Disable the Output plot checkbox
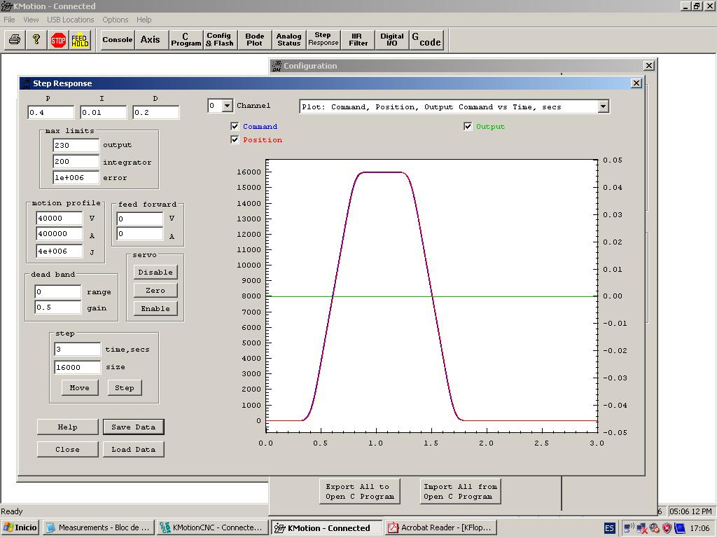This screenshot has height=538, width=717. (x=468, y=127)
